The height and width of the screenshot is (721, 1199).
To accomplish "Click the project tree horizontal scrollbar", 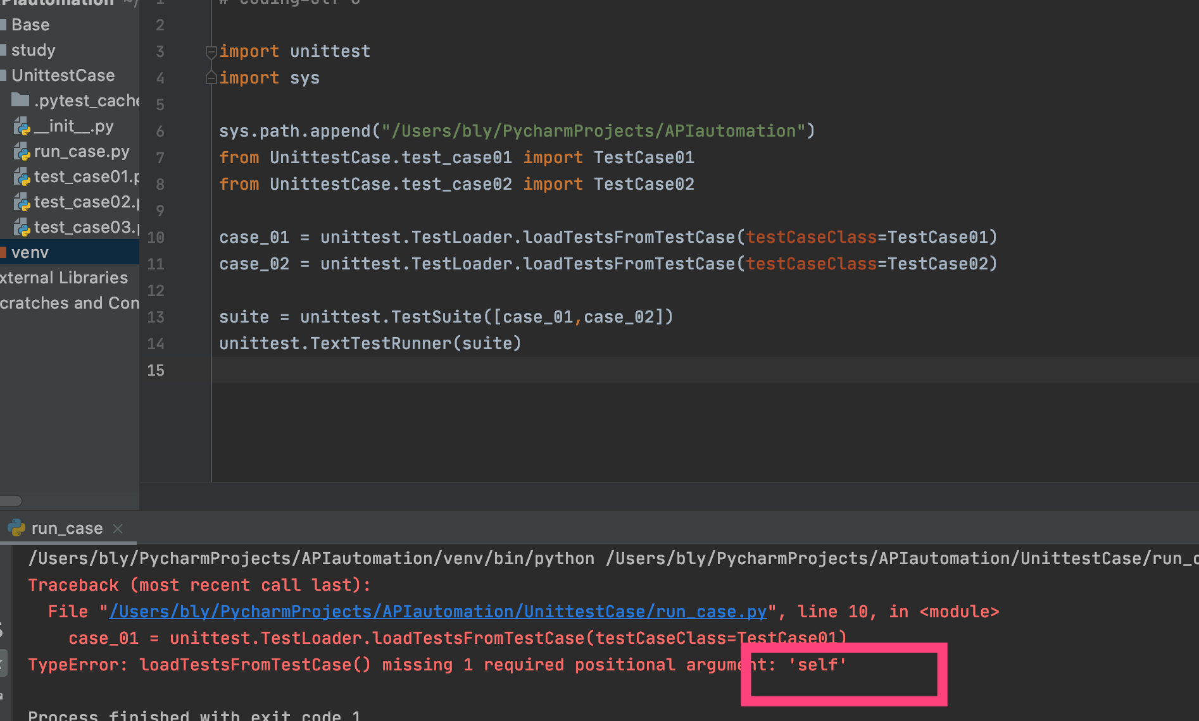I will (x=11, y=500).
